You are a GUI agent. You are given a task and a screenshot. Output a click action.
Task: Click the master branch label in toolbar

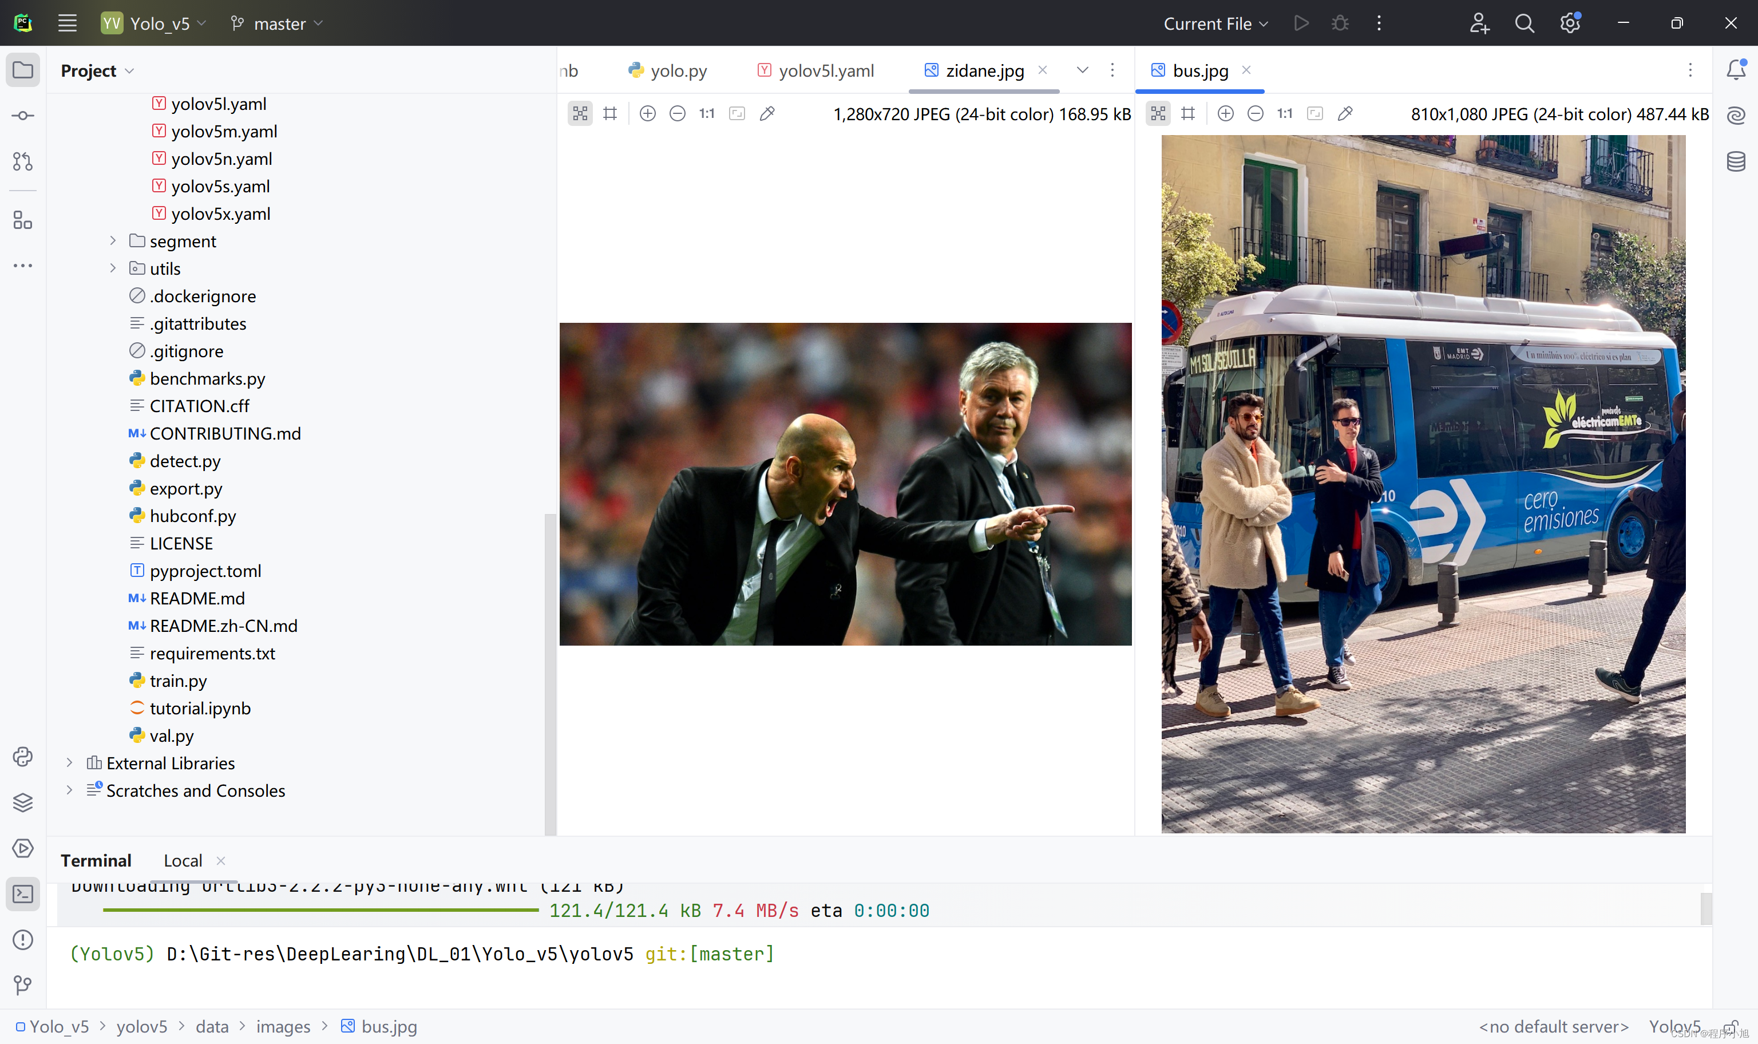point(276,22)
